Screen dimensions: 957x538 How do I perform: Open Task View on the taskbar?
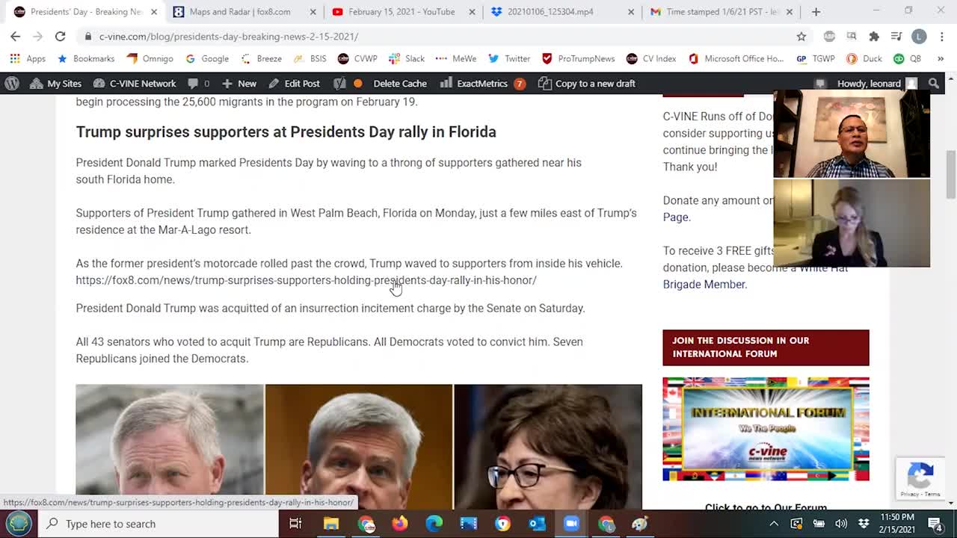pos(295,523)
